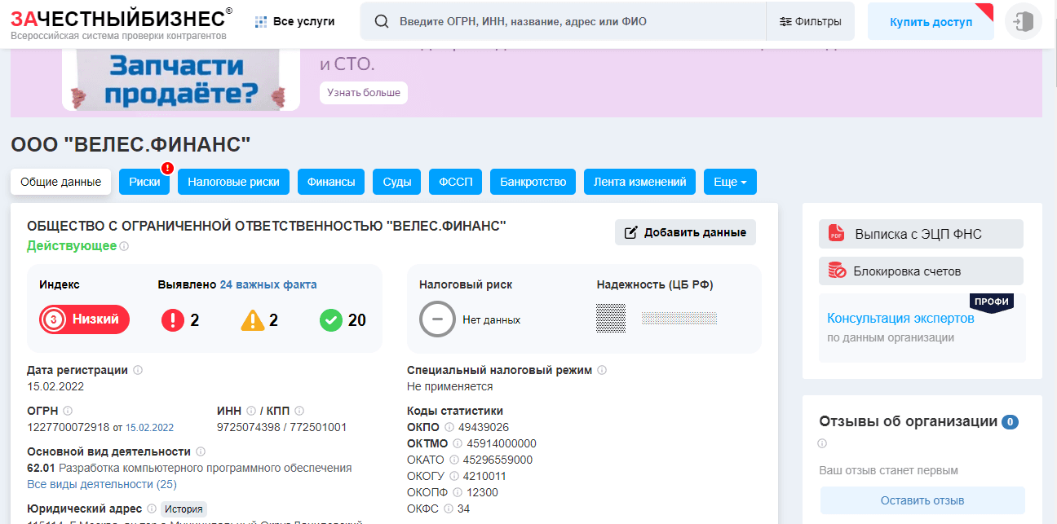The height and width of the screenshot is (524, 1057).
Task: Click the login door icon
Action: (1024, 21)
